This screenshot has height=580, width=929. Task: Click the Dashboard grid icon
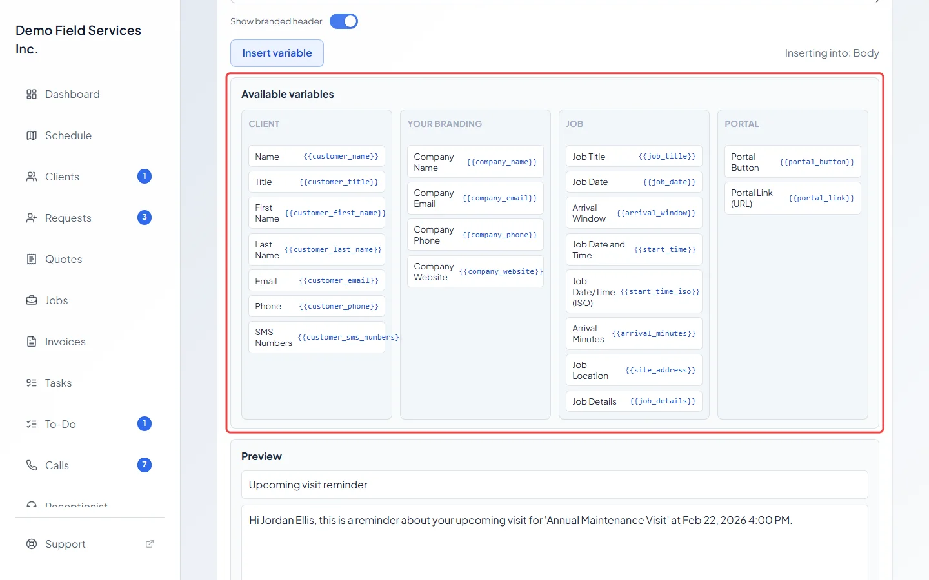[x=32, y=94]
